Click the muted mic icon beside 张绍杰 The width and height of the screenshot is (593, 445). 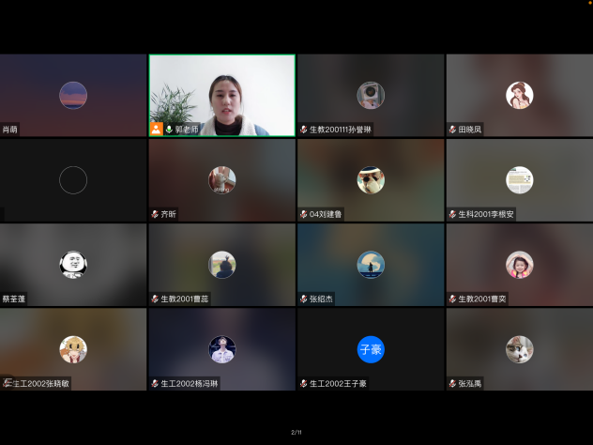(x=304, y=299)
